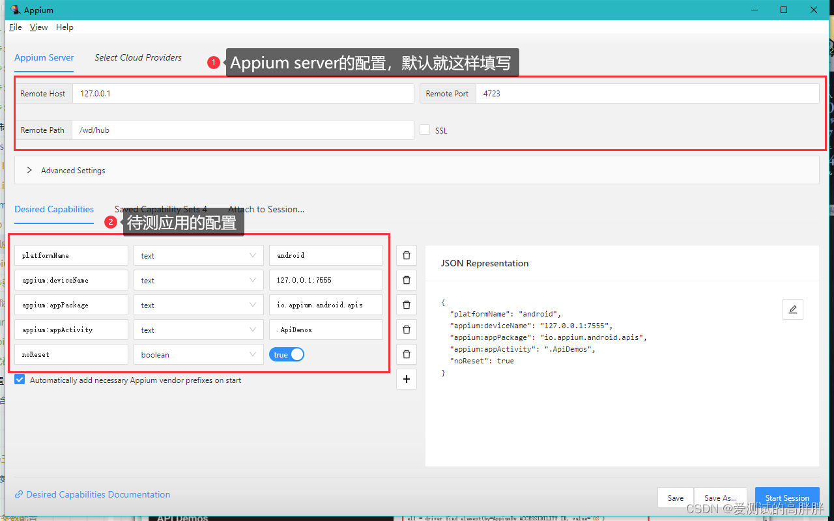This screenshot has width=834, height=521.
Task: Open Attach to Session tab
Action: 266,209
